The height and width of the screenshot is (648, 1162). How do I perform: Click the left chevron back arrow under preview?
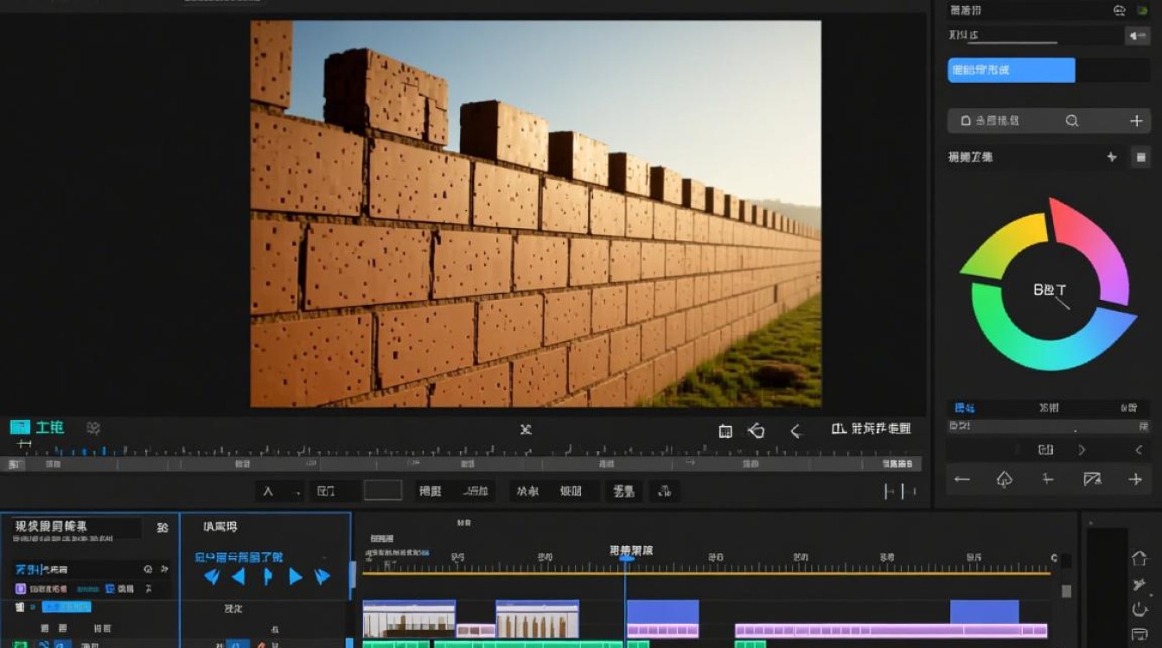click(x=796, y=430)
